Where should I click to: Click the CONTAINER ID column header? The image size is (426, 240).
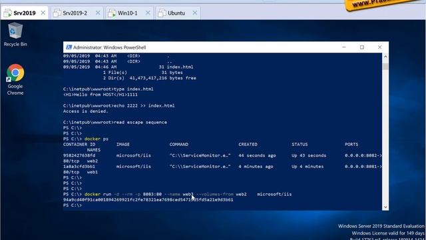79,144
